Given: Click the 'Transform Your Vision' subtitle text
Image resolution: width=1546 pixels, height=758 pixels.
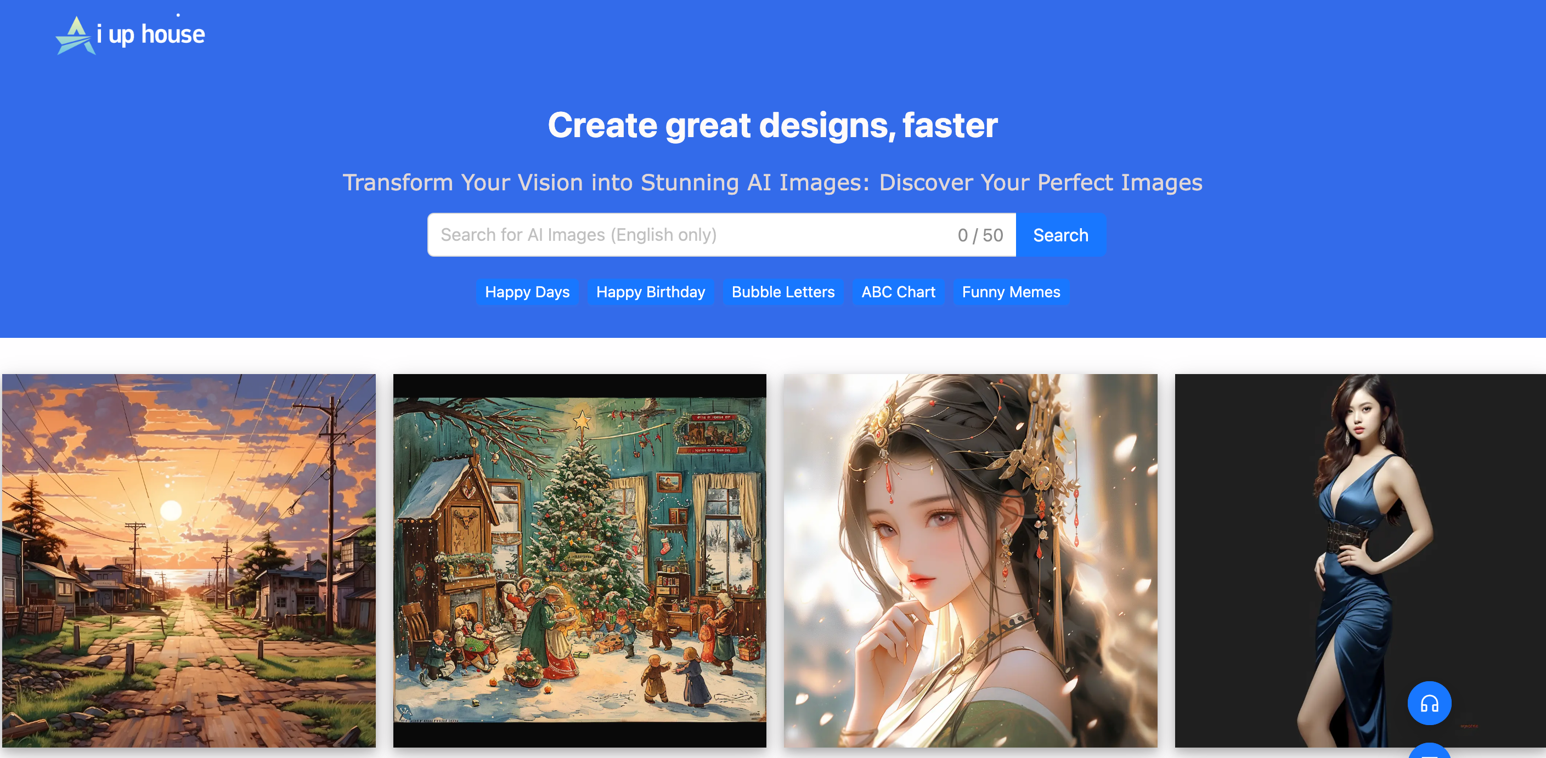Looking at the screenshot, I should point(772,183).
